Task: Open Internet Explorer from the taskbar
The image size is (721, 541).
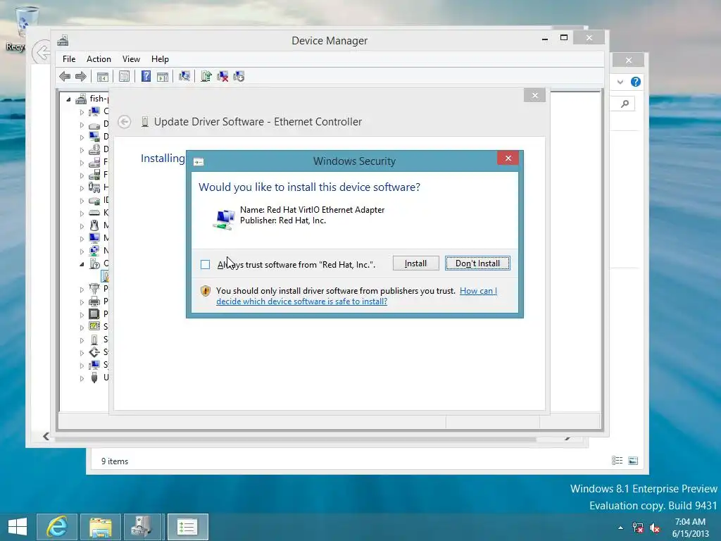Action: point(57,527)
